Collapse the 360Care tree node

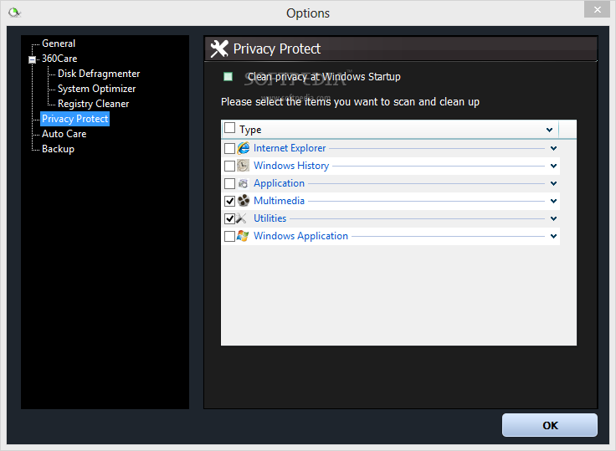coord(32,59)
